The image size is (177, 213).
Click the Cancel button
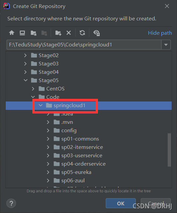point(156,203)
